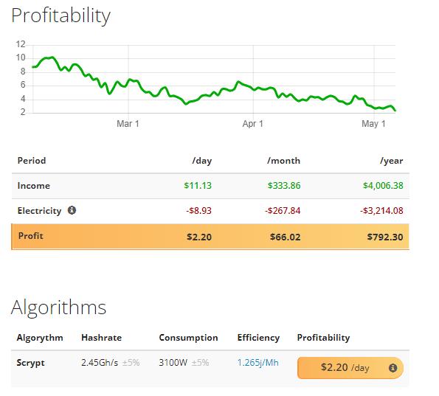Click the Electricity info icon
The width and height of the screenshot is (439, 396).
(x=72, y=210)
